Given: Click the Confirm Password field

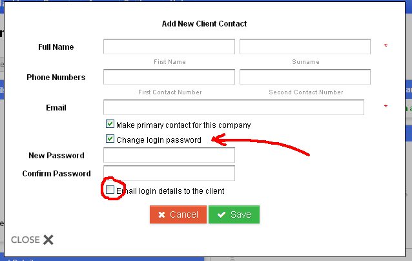Looking at the screenshot, I should (169, 173).
